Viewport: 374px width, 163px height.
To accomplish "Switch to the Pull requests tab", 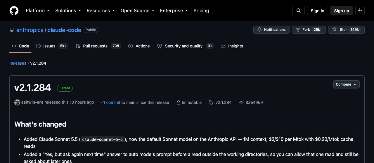I will pyautogui.click(x=98, y=46).
